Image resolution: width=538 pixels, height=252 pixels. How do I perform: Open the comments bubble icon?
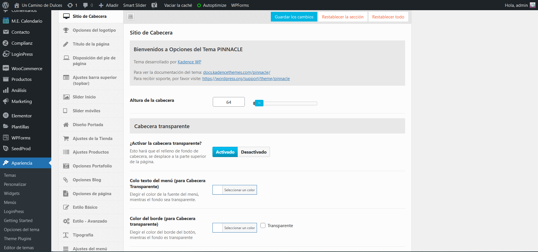pos(86,5)
